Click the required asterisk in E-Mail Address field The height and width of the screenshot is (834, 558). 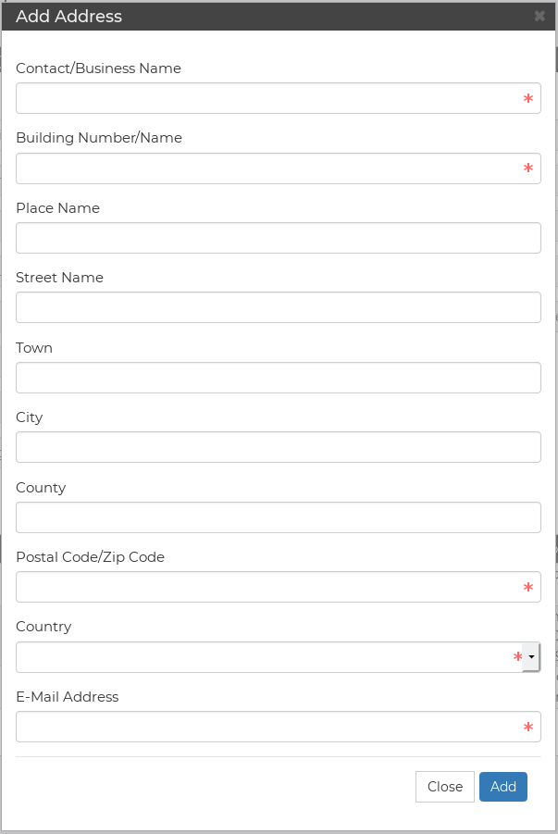tap(528, 728)
